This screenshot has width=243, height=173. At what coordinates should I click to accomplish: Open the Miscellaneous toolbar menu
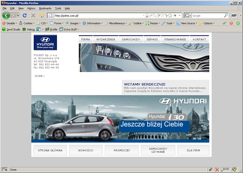coord(116,23)
